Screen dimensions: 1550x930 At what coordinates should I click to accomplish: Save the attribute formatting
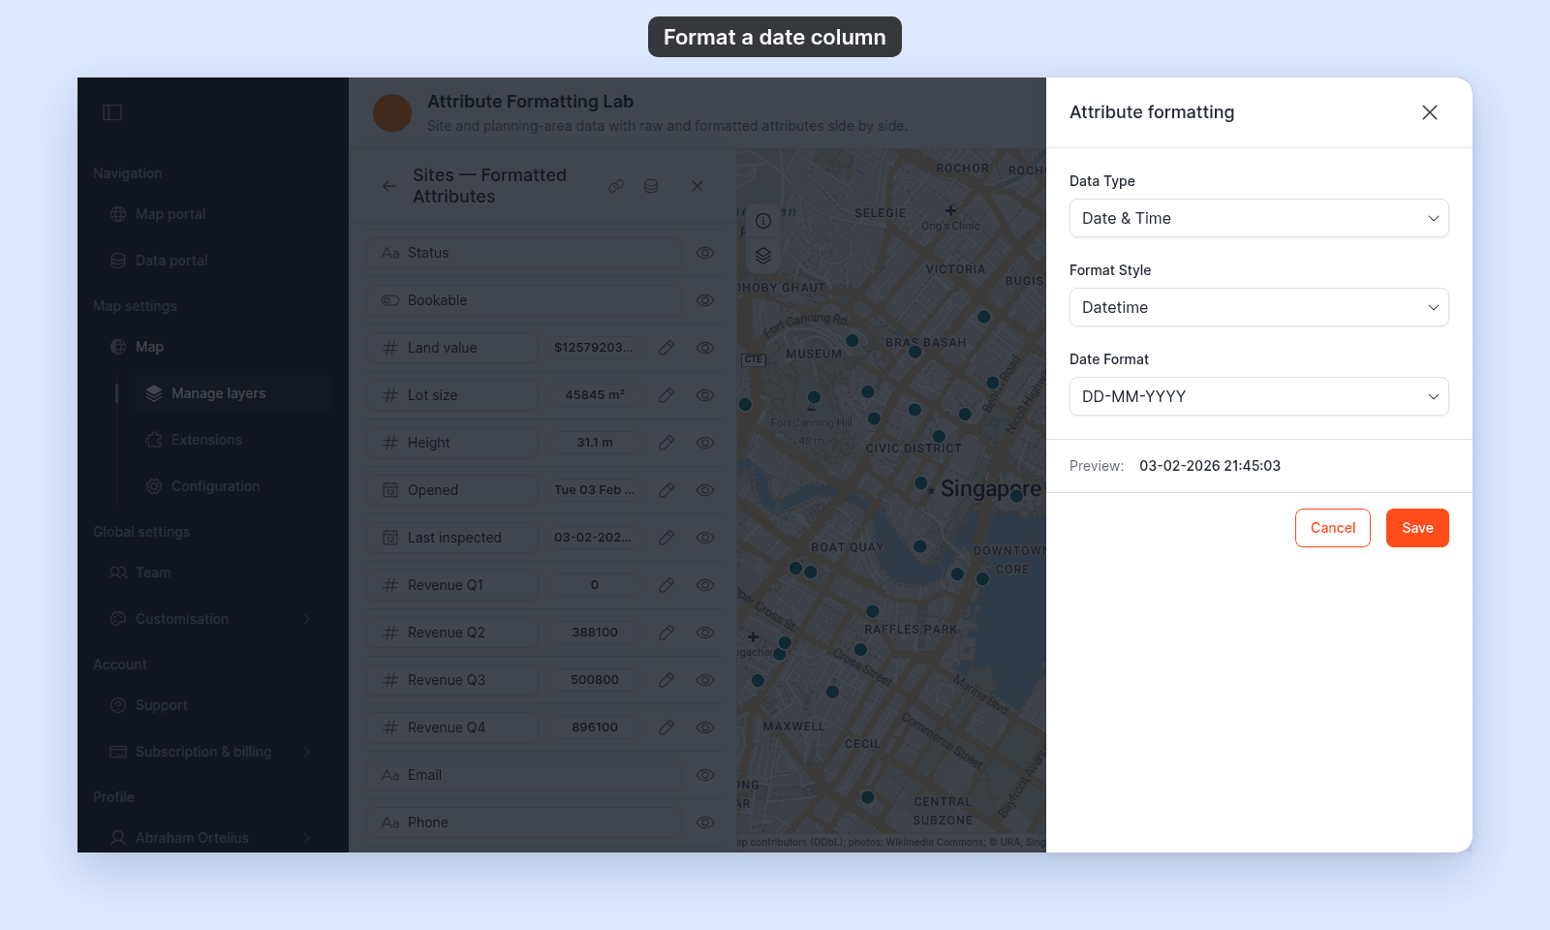1417,528
